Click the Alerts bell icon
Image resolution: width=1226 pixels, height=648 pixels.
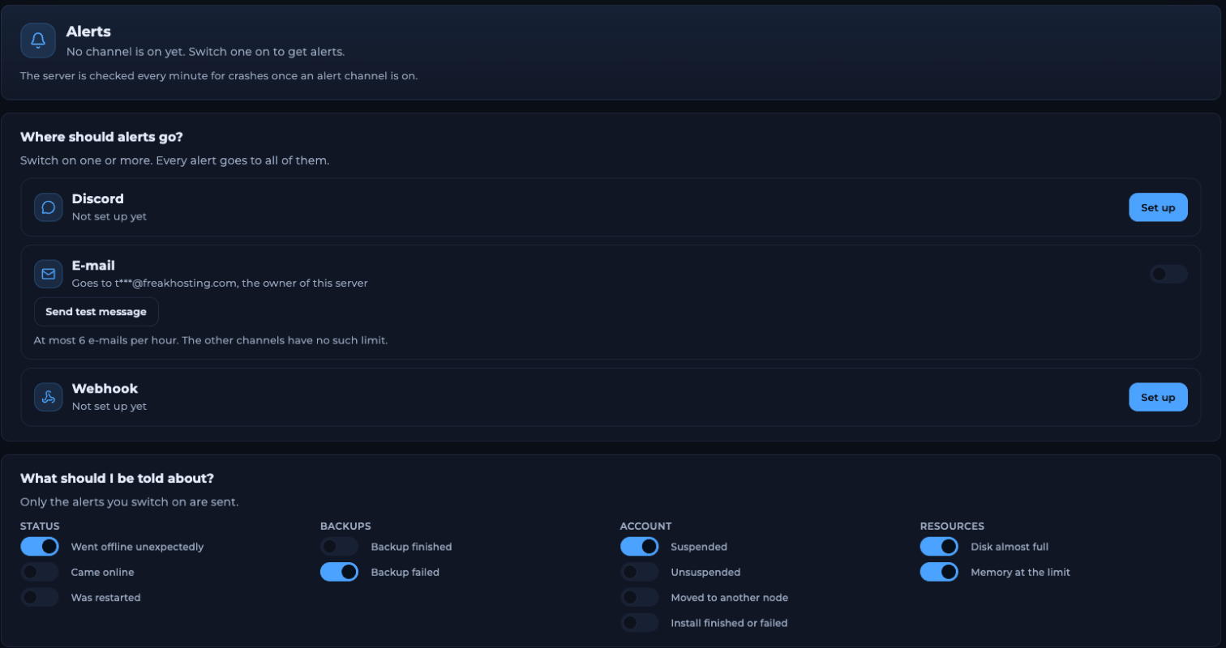coord(37,40)
